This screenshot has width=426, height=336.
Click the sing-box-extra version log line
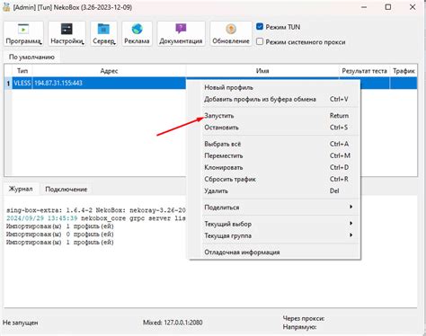pos(96,210)
